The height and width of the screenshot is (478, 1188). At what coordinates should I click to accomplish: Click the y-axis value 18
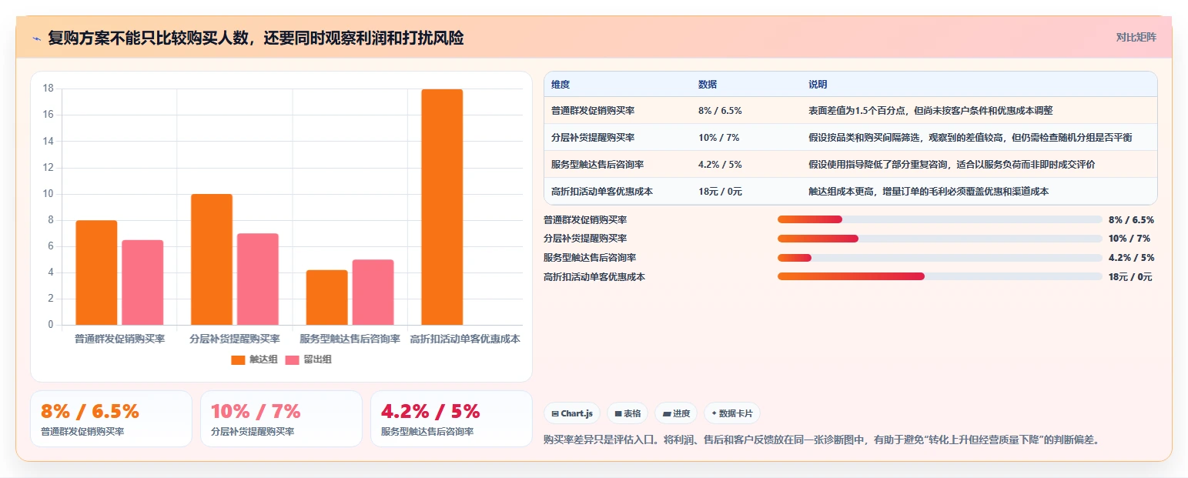[48, 89]
